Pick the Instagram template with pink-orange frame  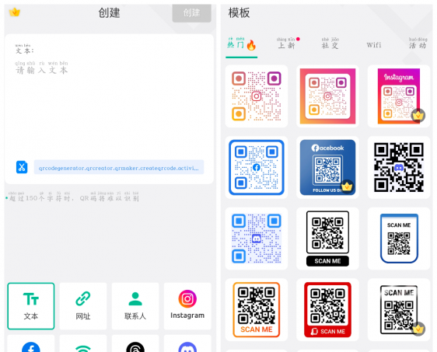coord(327,96)
